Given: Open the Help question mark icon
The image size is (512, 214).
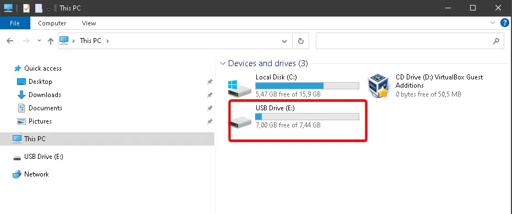Looking at the screenshot, I should click(x=505, y=23).
